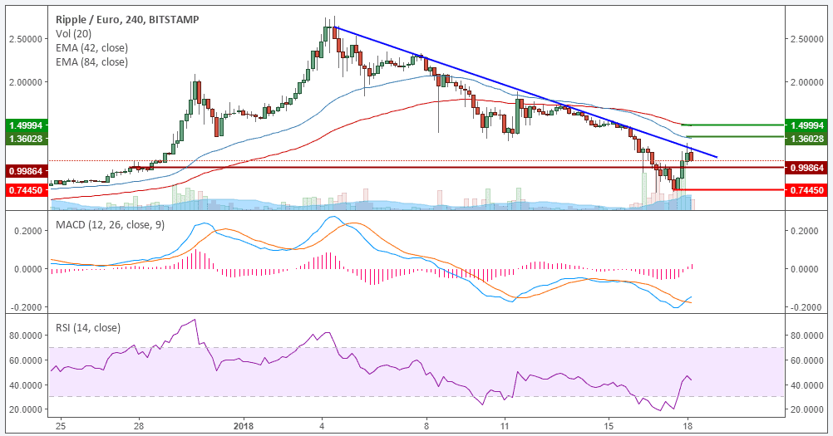Click the 2.00000 price scale label at left
Viewport: 833px width, 436px height.
pos(26,82)
